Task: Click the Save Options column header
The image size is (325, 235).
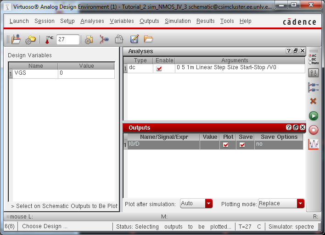Action: [279, 137]
